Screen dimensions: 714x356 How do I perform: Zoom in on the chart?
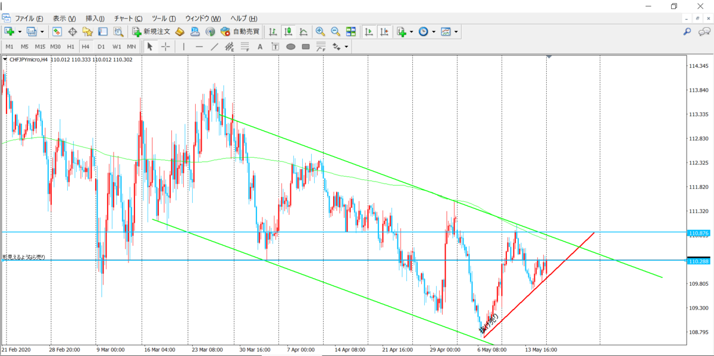320,32
